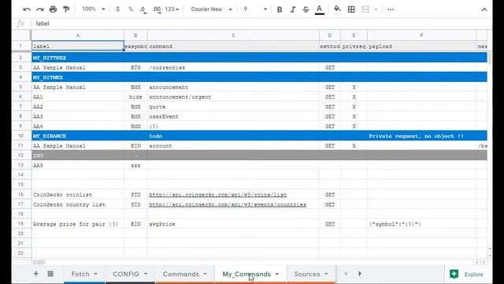
Task: Toggle bold formatting
Action: (x=280, y=9)
